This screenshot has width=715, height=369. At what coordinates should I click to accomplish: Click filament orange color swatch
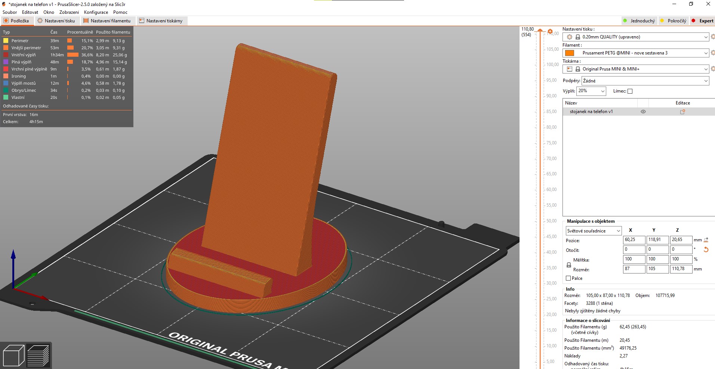[570, 53]
